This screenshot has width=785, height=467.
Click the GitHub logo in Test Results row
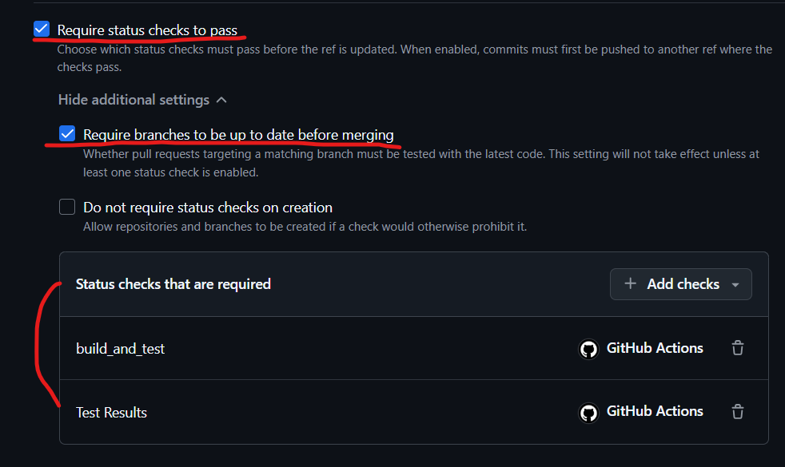click(x=589, y=413)
